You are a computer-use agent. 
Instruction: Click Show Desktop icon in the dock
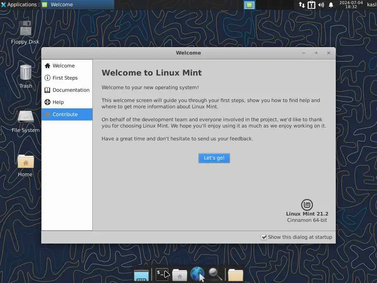coord(141,275)
